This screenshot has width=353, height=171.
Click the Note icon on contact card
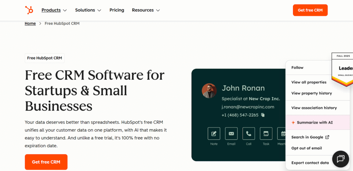[x=214, y=133]
